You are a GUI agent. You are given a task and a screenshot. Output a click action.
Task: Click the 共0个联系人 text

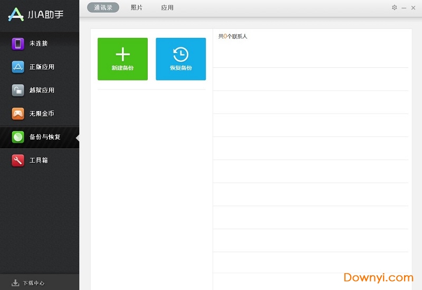pos(233,36)
